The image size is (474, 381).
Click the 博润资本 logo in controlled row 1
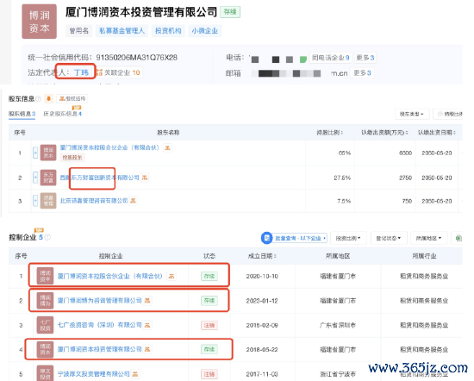pyautogui.click(x=45, y=276)
